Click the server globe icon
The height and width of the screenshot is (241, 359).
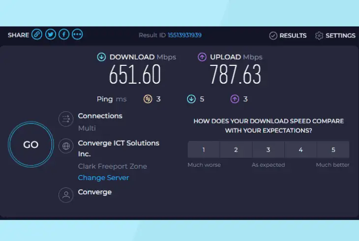(66, 146)
